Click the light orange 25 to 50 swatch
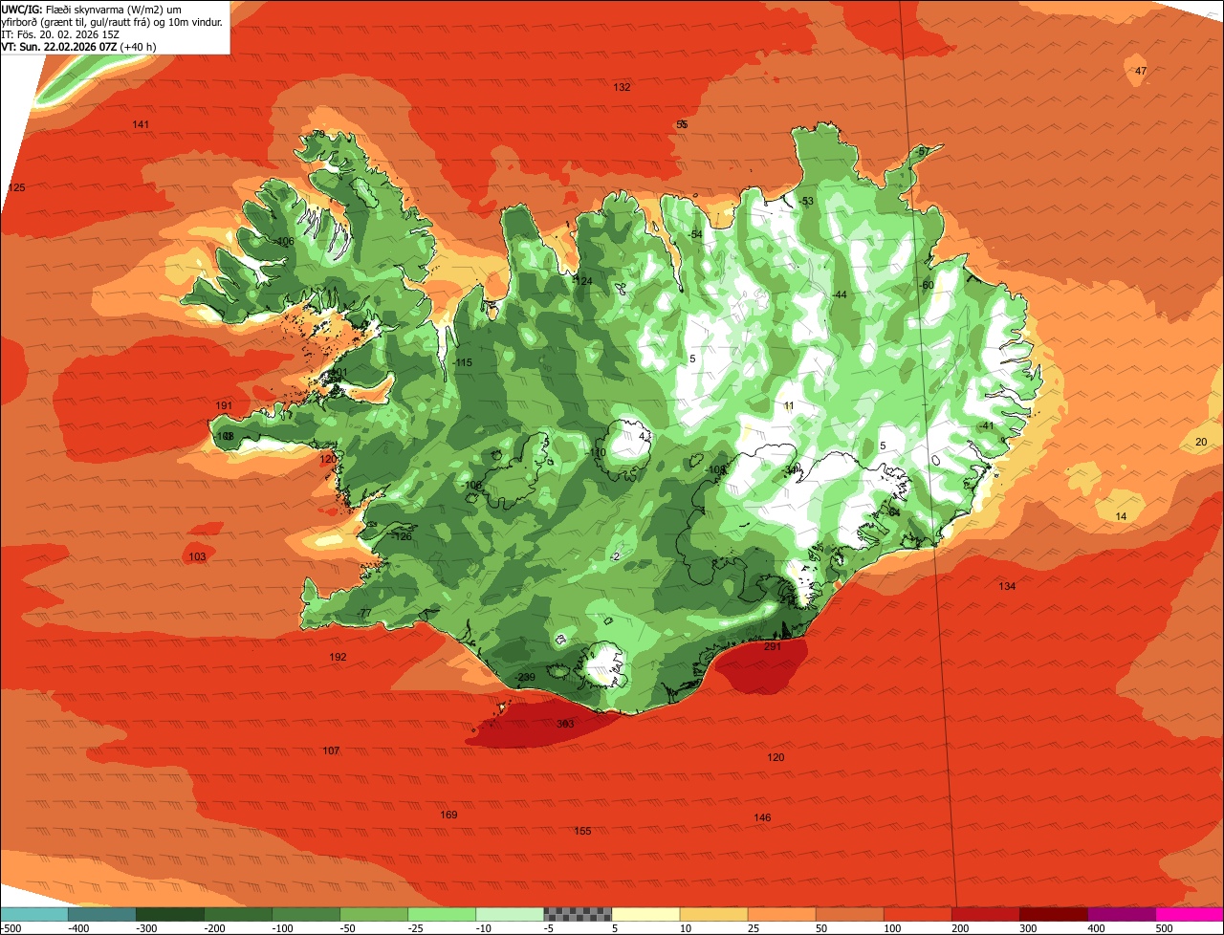The image size is (1224, 935). pos(781,914)
